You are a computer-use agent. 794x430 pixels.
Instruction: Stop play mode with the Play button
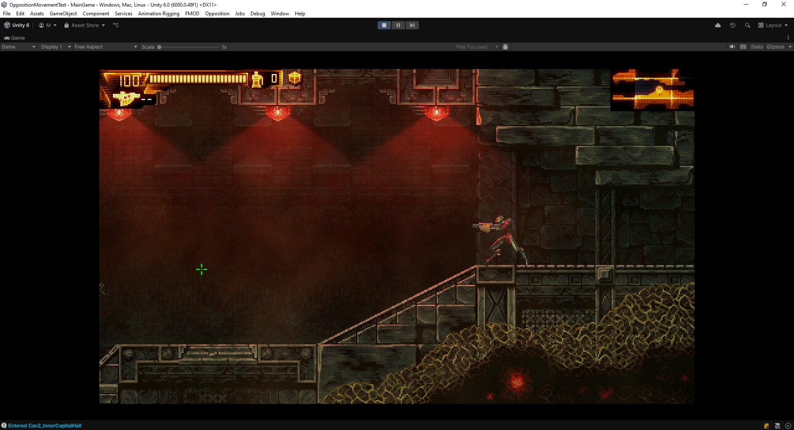(384, 25)
